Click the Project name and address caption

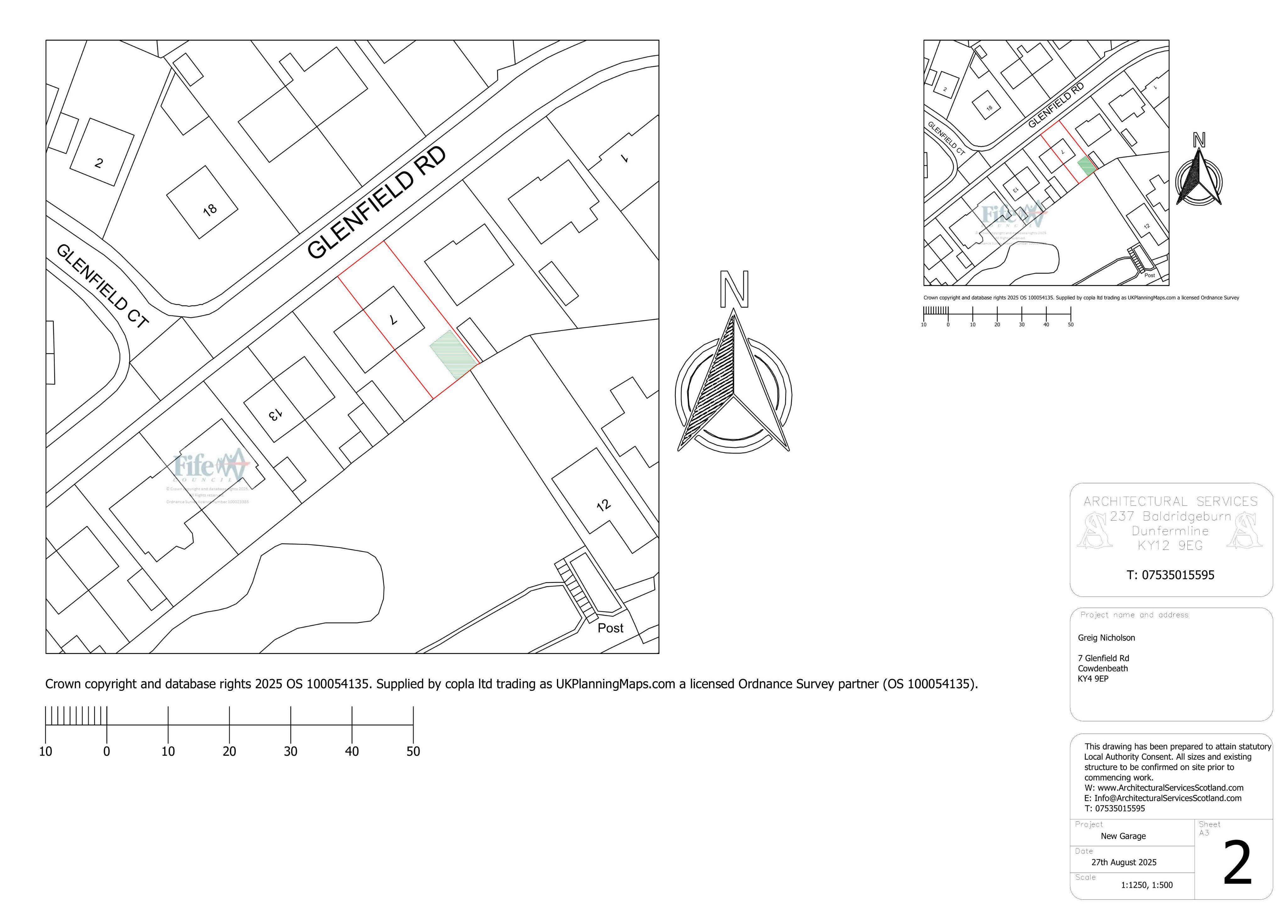[1134, 615]
